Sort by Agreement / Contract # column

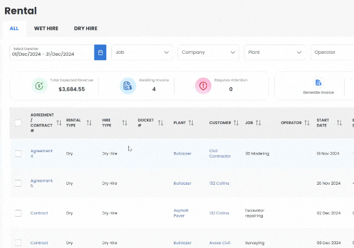59,123
